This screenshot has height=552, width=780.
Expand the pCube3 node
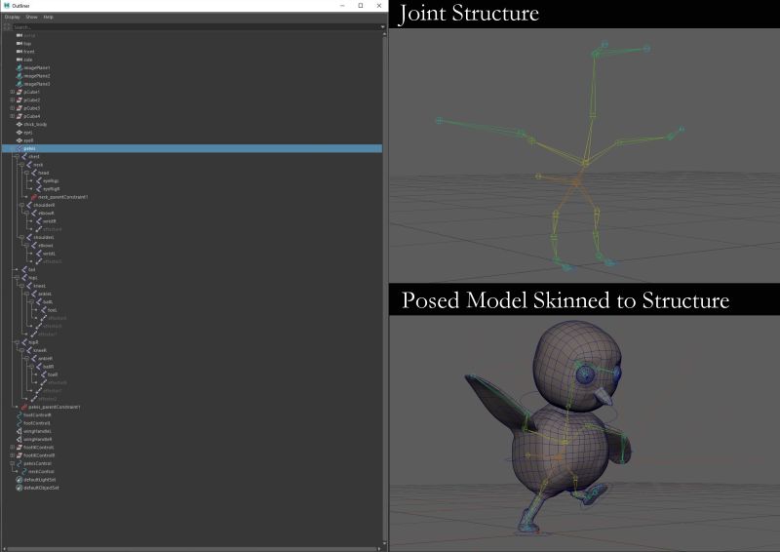13,108
